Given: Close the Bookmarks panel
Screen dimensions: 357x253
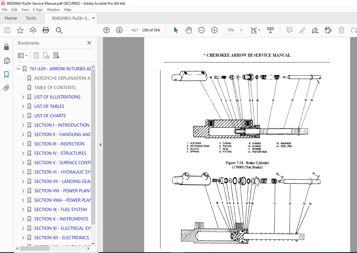Looking at the screenshot, I should [x=89, y=43].
